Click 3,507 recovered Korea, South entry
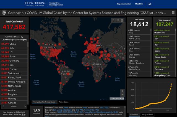Screen dimensions: 177x117 (164, 56)
